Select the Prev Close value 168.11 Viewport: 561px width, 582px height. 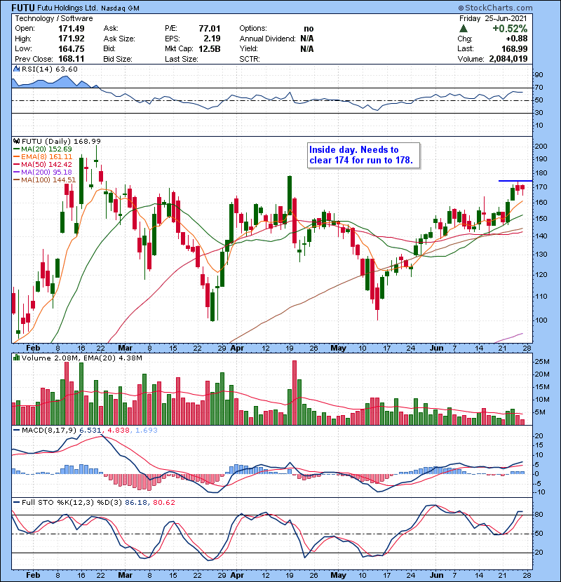coord(72,59)
